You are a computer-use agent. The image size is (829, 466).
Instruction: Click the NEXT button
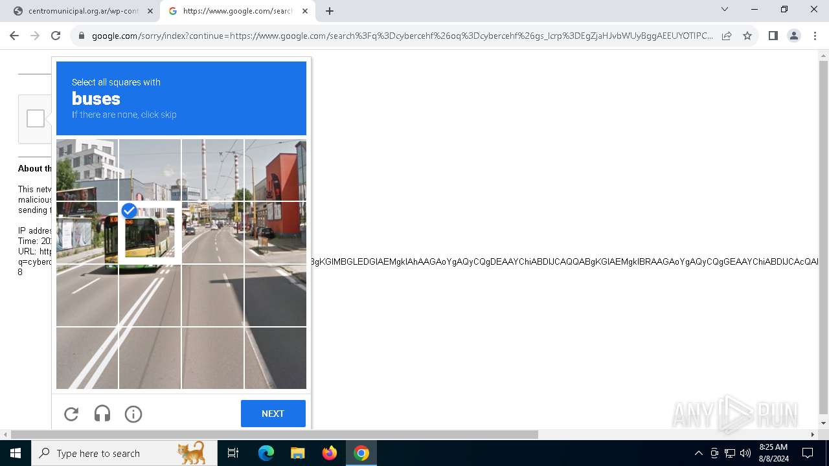(x=273, y=414)
